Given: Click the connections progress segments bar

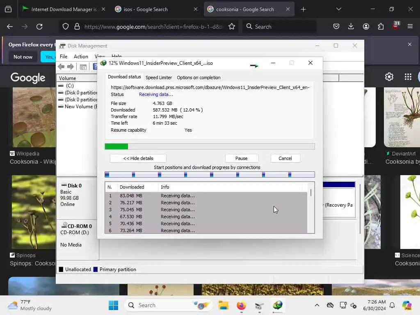Looking at the screenshot, I should [x=210, y=175].
